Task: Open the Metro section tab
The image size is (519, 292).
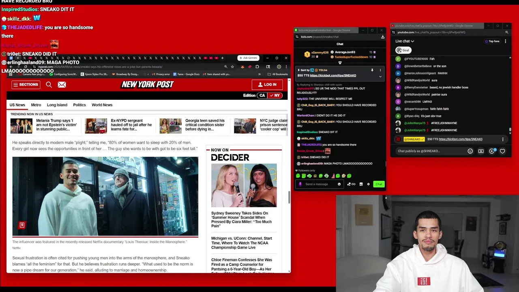Action: click(36, 105)
